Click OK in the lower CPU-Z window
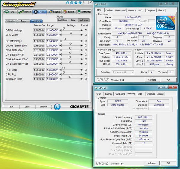This screenshot has height=169, width=180. [168, 163]
